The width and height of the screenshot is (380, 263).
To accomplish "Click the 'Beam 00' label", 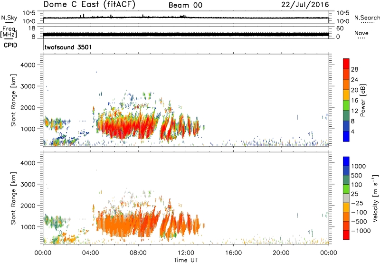I will point(185,5).
